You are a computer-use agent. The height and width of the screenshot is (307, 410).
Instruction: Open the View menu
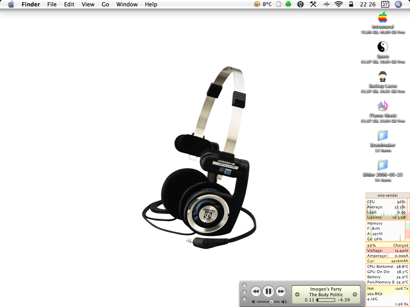88,4
